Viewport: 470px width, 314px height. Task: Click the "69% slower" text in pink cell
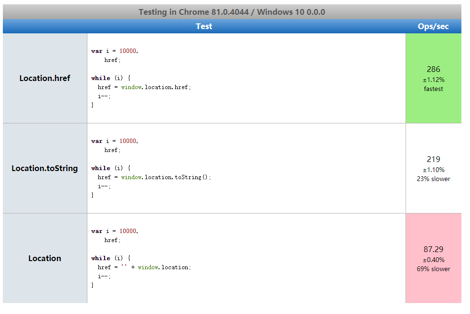[x=433, y=269]
